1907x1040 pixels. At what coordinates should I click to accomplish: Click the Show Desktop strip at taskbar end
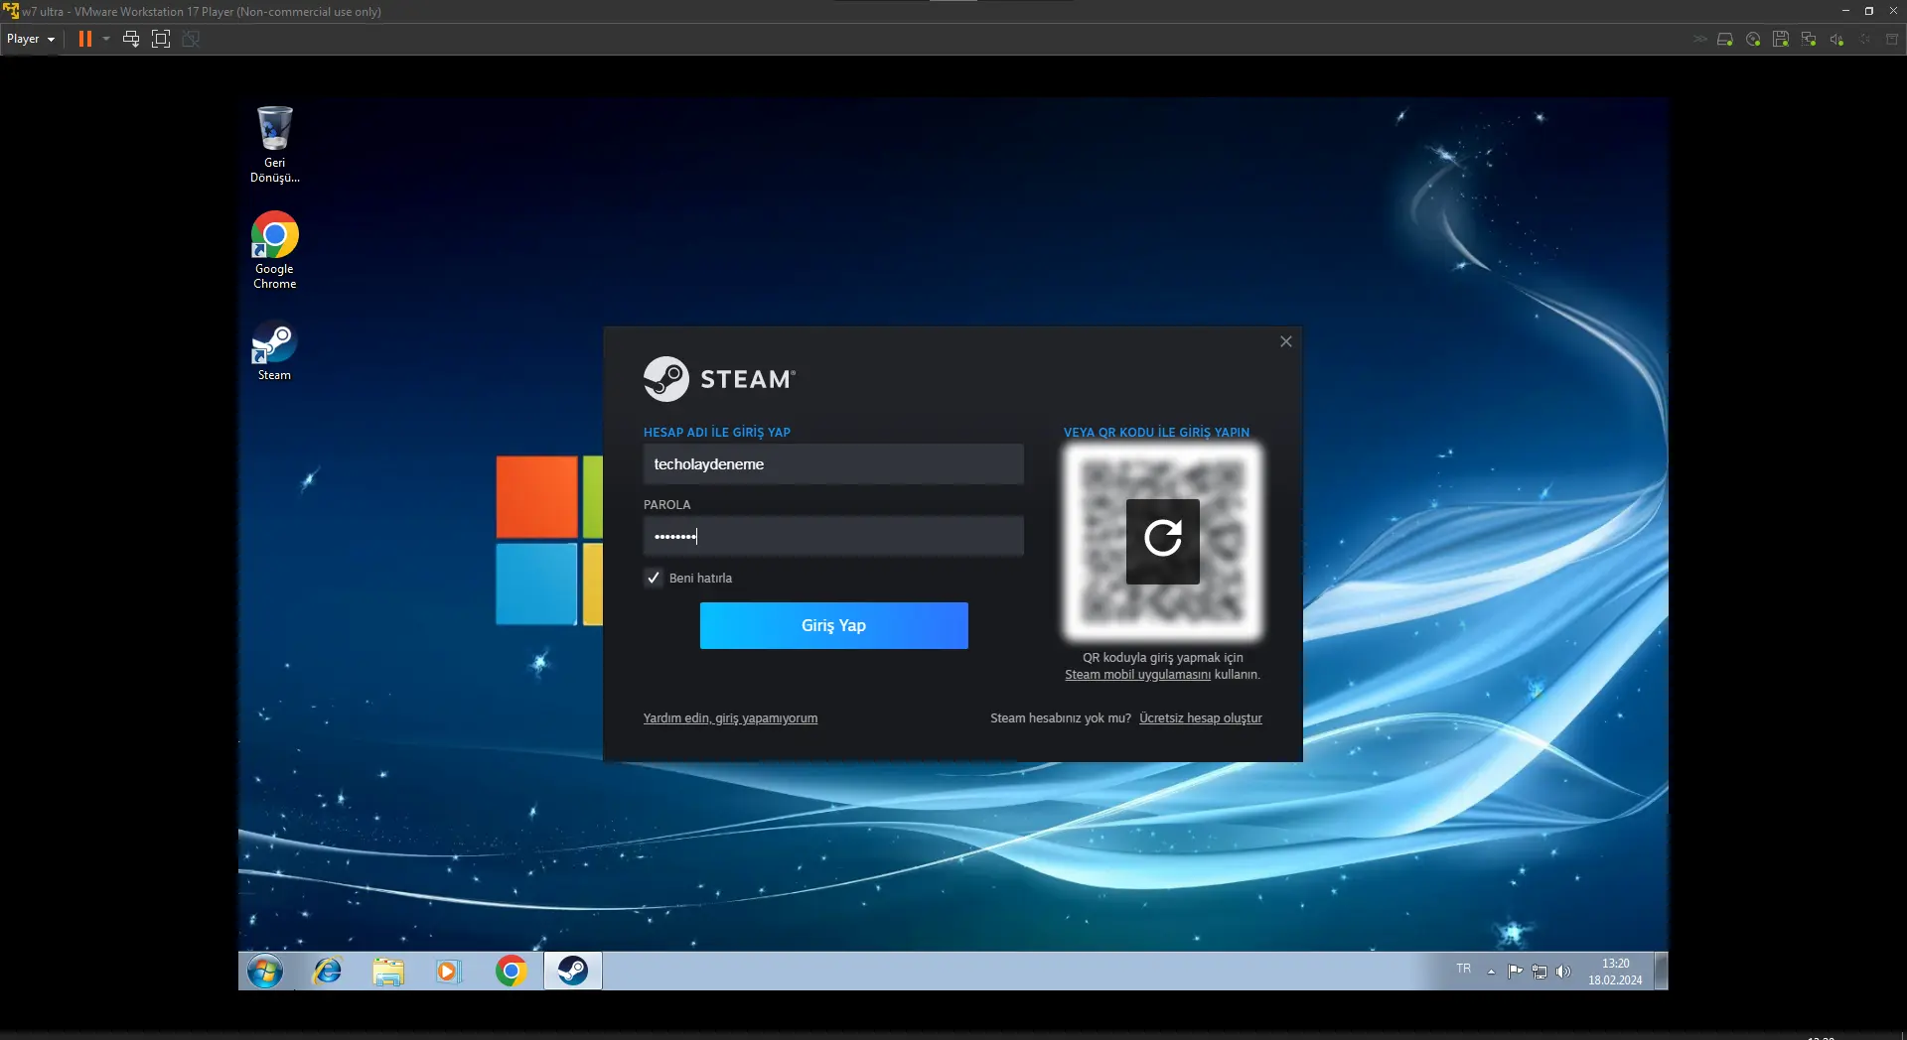1662,972
